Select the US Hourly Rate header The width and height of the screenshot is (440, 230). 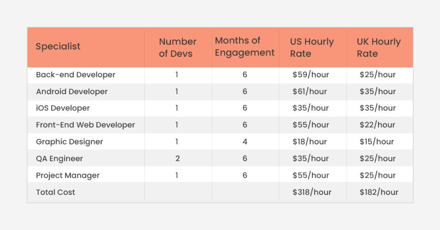click(x=312, y=47)
